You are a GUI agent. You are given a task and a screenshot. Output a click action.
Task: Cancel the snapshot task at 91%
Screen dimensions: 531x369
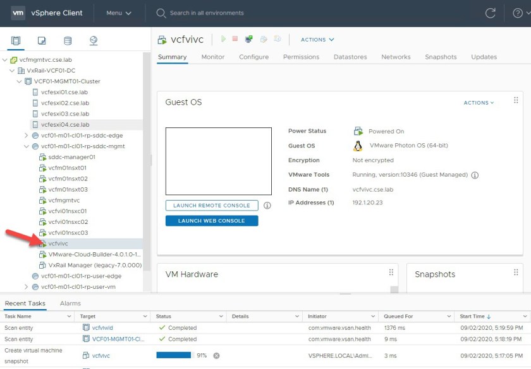coord(216,356)
